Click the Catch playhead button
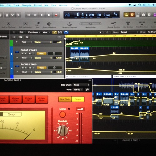156x156 pixels. [x=66, y=32]
